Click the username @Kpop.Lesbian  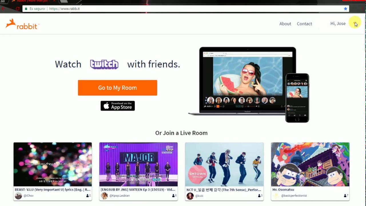click(x=120, y=196)
